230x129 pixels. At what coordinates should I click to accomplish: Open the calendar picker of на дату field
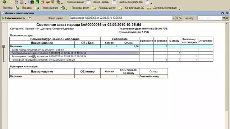pyautogui.click(x=224, y=18)
